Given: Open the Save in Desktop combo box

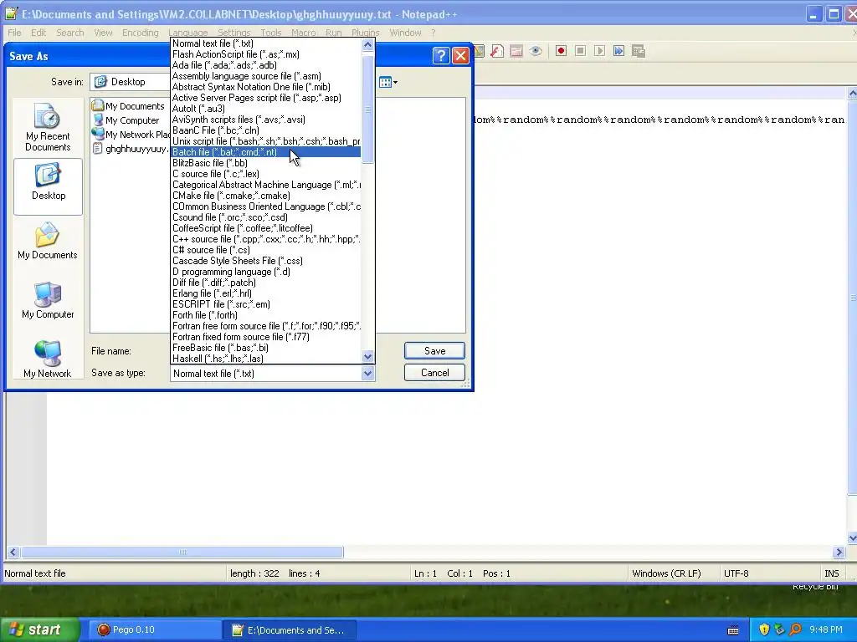Looking at the screenshot, I should tap(130, 82).
